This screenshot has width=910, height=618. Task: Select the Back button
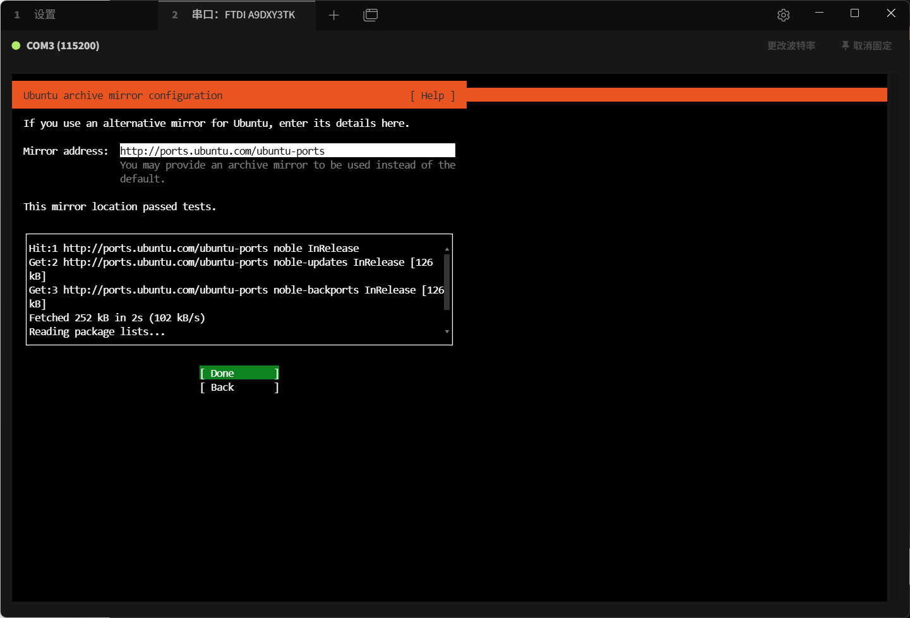tap(239, 387)
